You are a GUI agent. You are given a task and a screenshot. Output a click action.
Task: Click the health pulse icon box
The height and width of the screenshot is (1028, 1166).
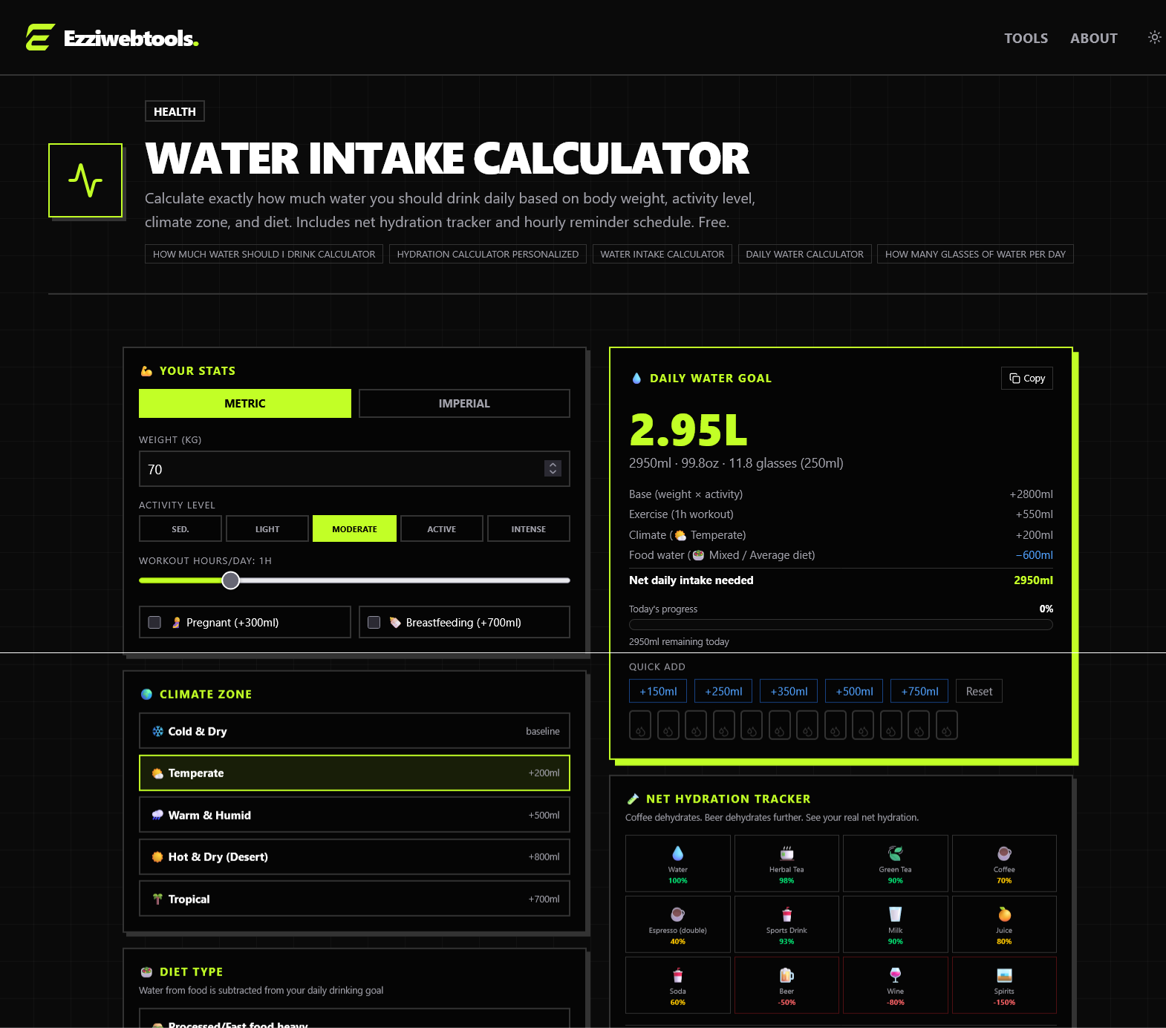pos(85,180)
